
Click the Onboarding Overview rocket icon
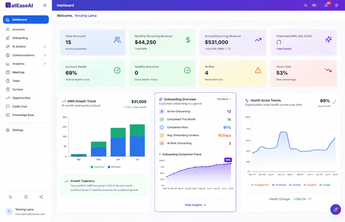[160, 99]
